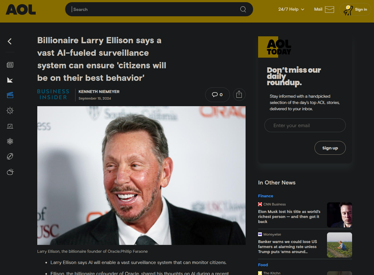Open the Finance category link

pos(266,196)
